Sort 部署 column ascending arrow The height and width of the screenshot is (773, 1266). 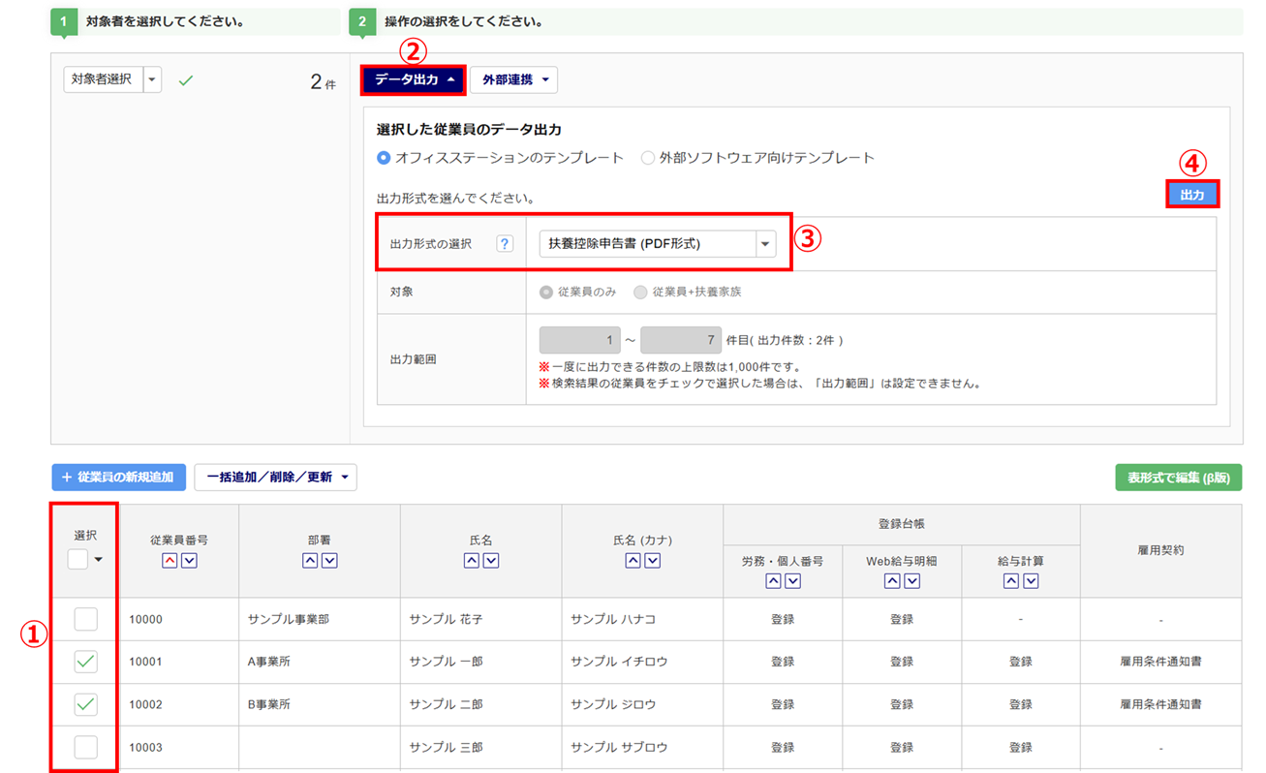(x=310, y=561)
